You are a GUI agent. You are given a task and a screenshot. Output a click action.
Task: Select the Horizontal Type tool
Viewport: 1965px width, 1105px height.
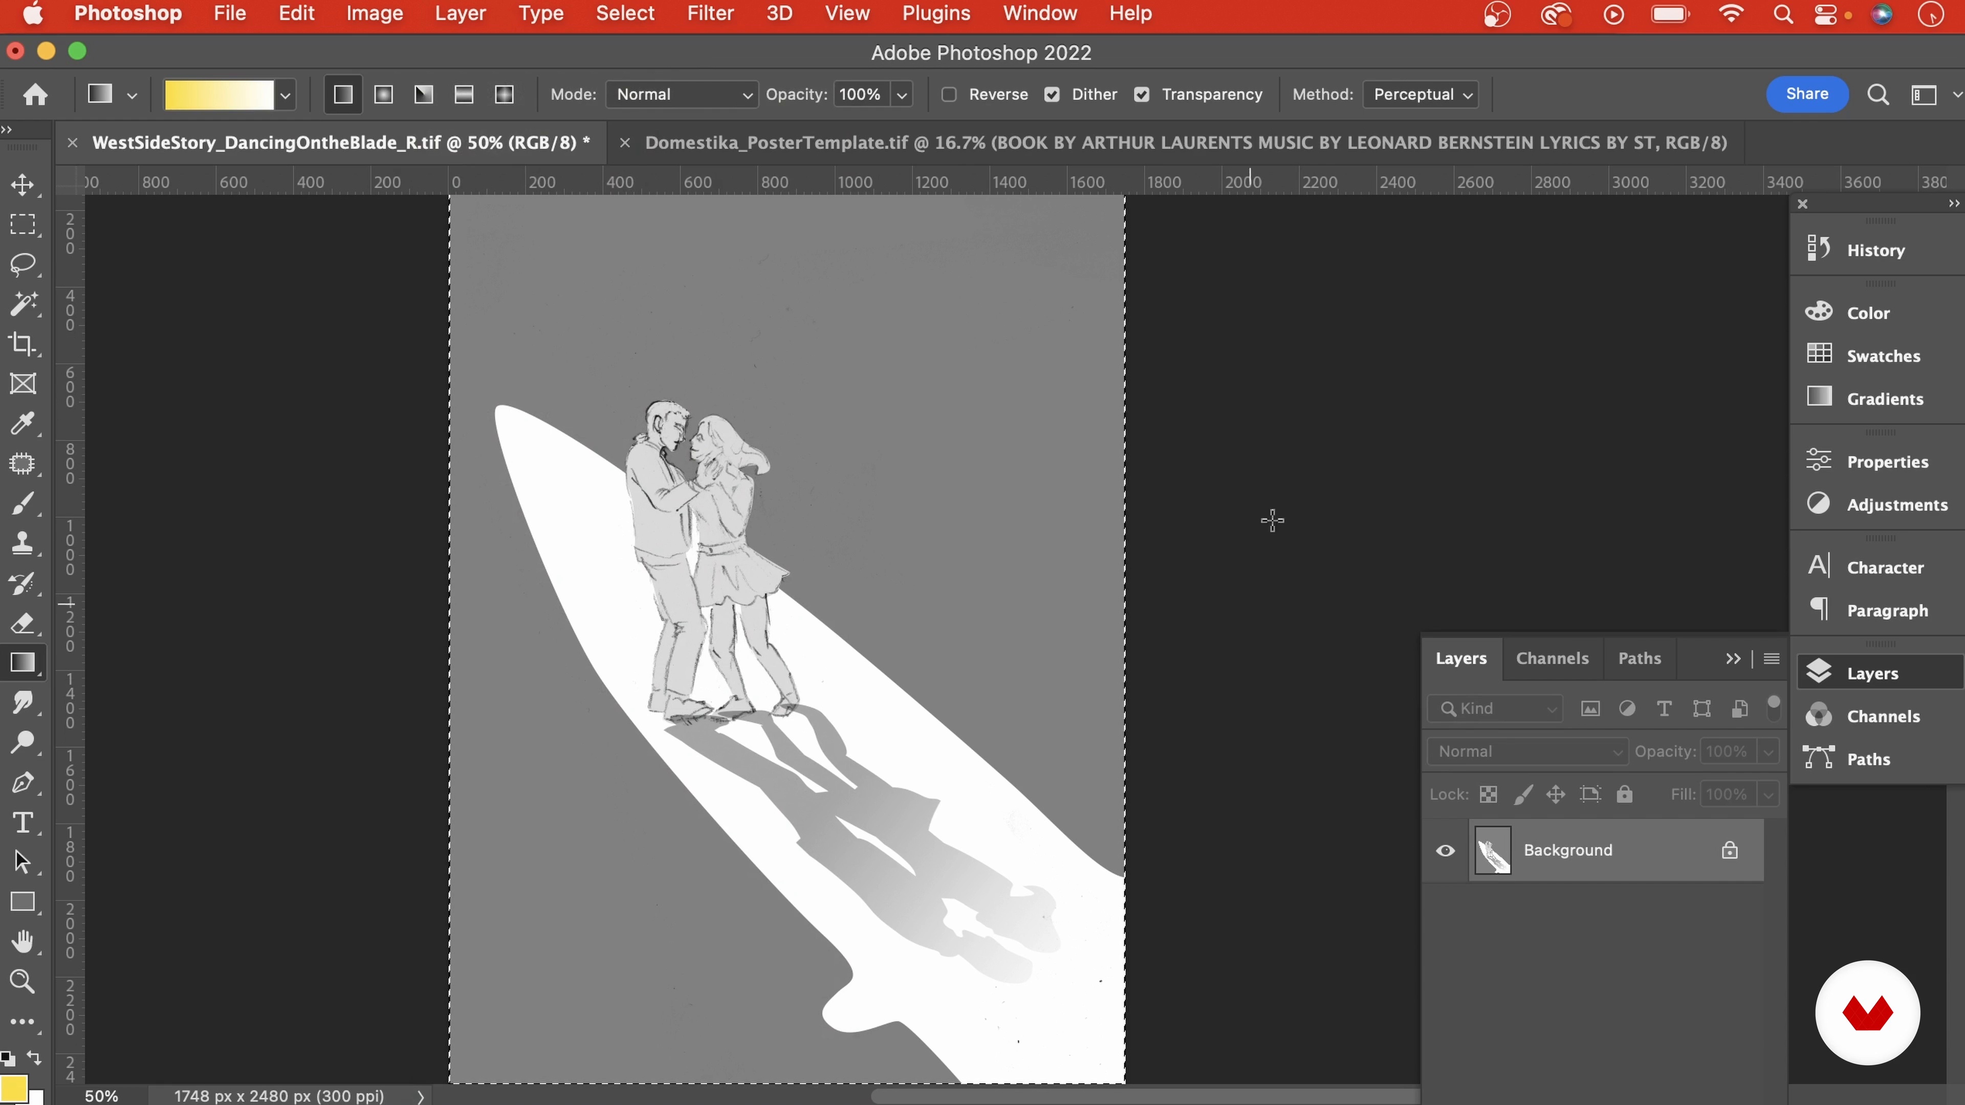[22, 822]
